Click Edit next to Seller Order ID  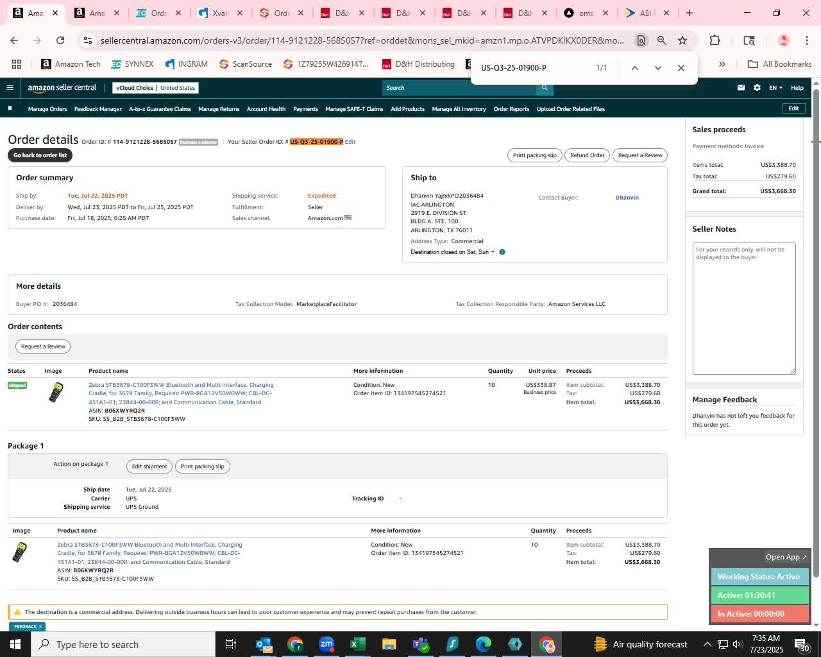(350, 142)
